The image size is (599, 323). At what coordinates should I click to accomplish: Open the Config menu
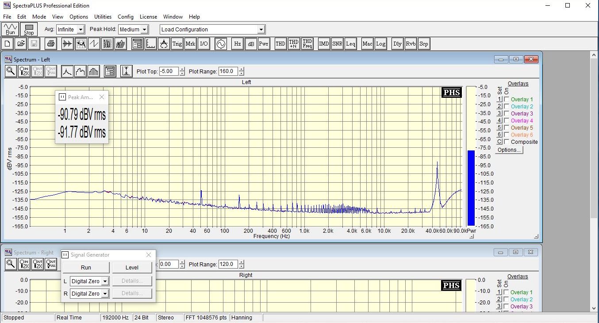coord(126,17)
